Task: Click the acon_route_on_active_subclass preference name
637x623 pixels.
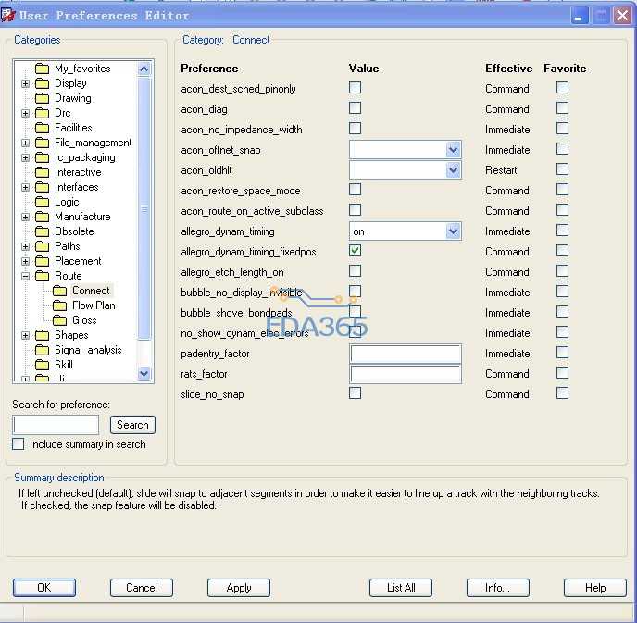Action: click(x=252, y=211)
